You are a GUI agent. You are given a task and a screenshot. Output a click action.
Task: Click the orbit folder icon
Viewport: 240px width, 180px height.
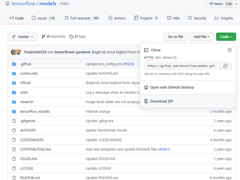click(14, 92)
